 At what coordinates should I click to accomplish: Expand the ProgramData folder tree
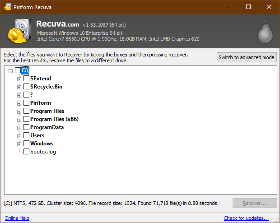click(x=19, y=128)
